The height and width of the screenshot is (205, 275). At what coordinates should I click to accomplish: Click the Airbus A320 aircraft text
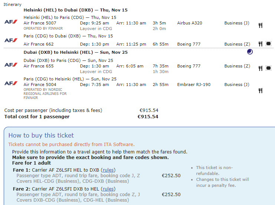[190, 23]
